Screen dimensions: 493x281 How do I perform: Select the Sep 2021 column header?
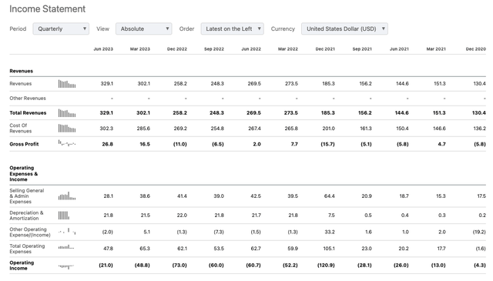click(362, 49)
